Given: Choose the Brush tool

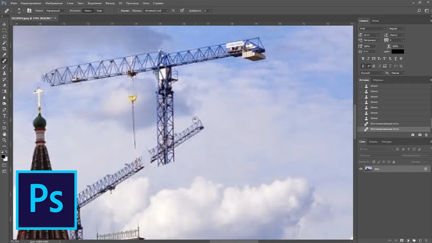Looking at the screenshot, I should click(4, 67).
